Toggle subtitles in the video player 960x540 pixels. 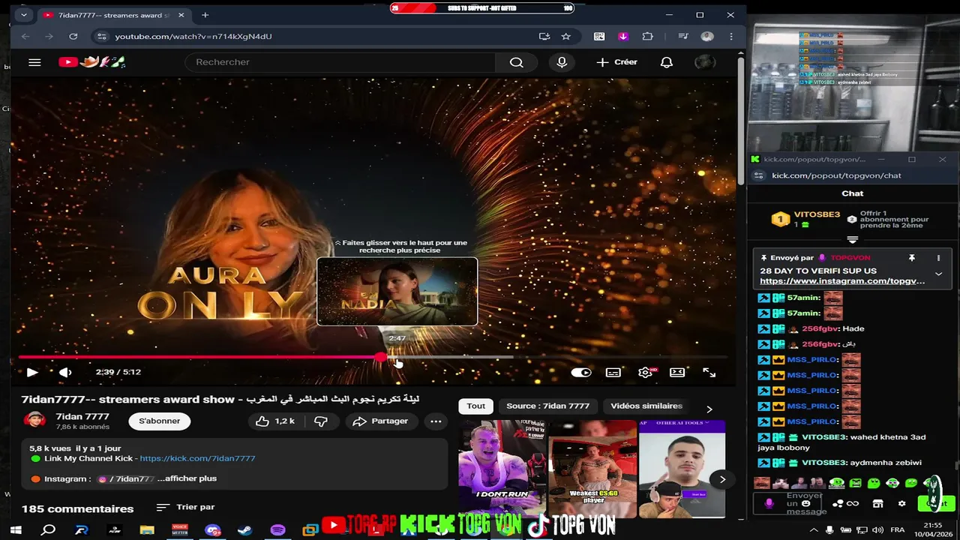[613, 372]
